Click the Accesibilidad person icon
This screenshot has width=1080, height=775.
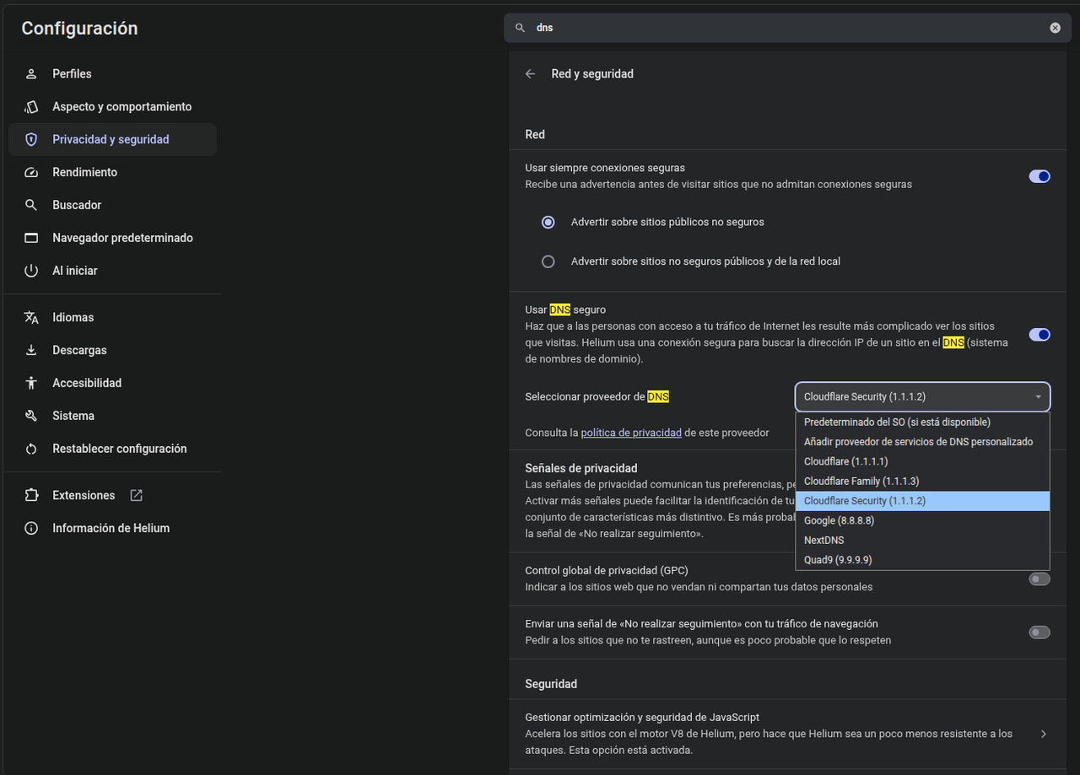(31, 384)
